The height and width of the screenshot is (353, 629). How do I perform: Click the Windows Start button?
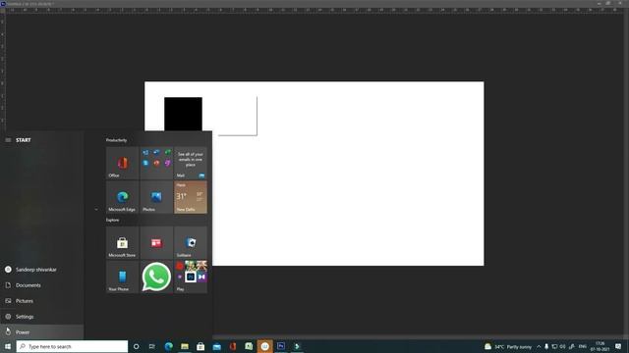[x=8, y=346]
